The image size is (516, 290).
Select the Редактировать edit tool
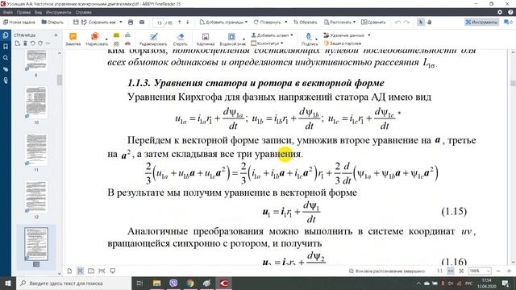click(x=153, y=39)
